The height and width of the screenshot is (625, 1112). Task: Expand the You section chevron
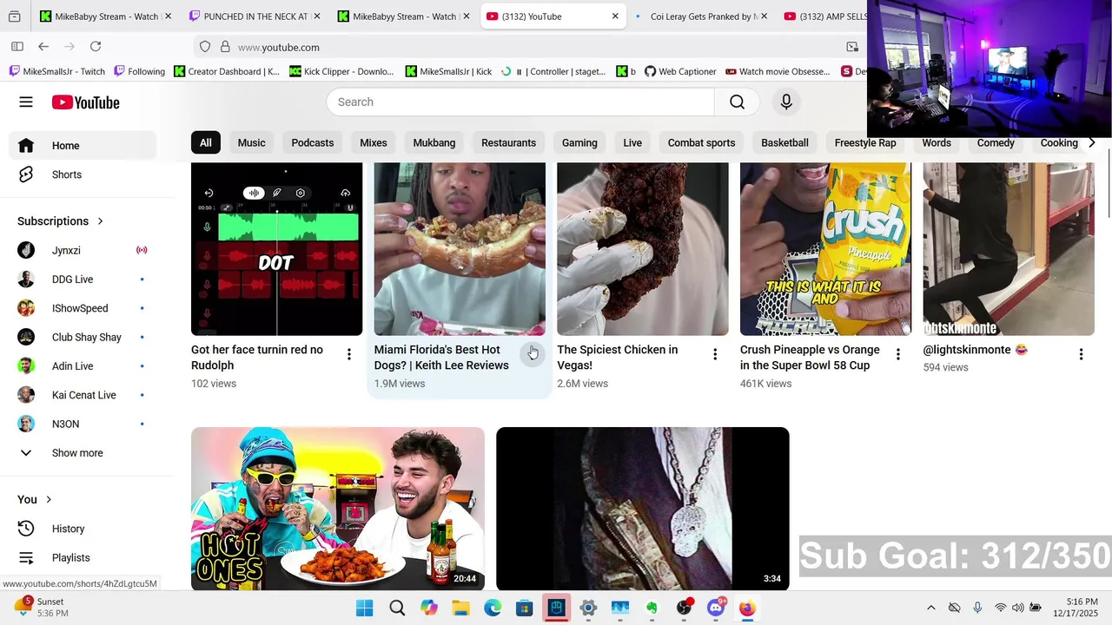coord(49,499)
